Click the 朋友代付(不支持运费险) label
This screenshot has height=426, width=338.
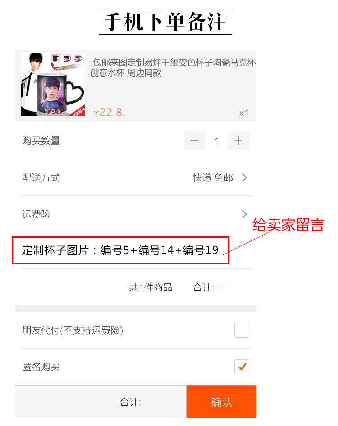tap(73, 331)
